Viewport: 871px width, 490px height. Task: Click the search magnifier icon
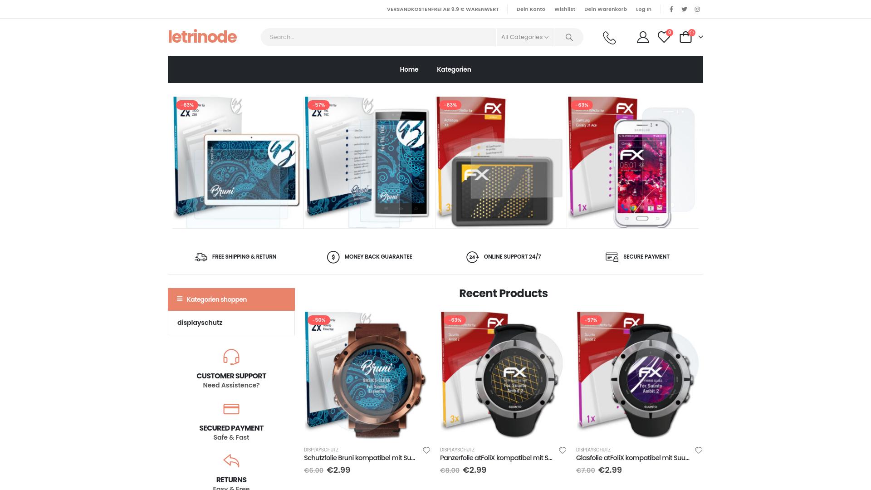[x=569, y=37]
